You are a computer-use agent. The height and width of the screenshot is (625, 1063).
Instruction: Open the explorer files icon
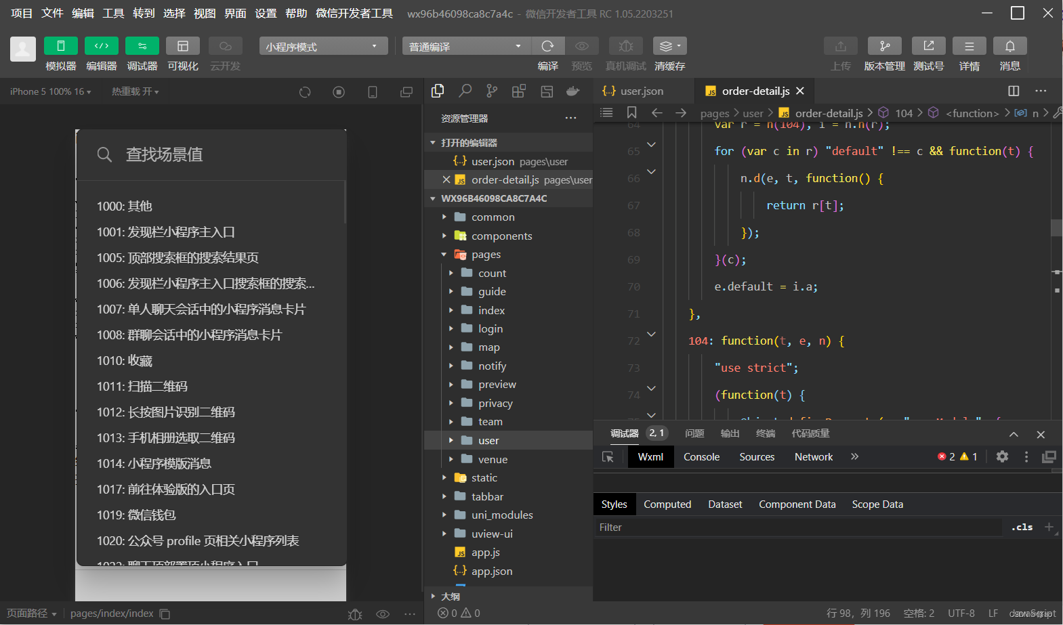[438, 91]
